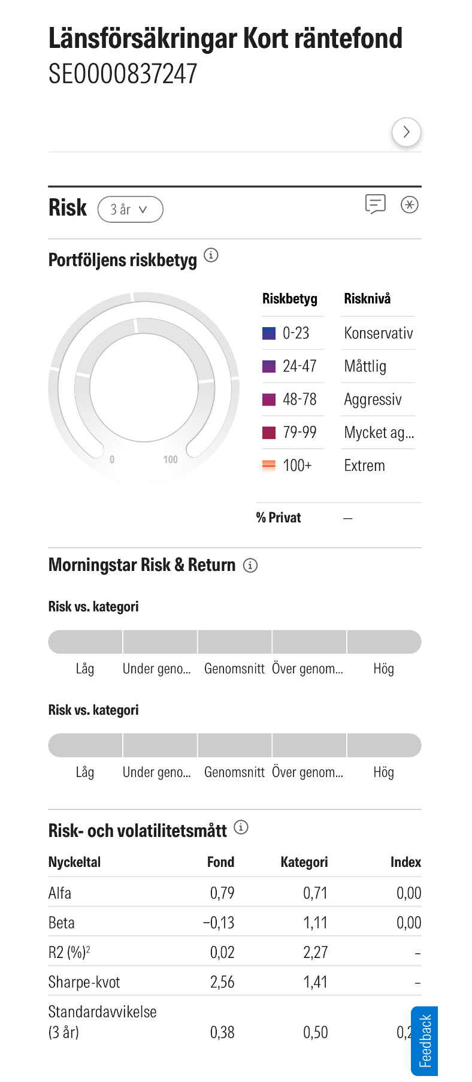Click the asterisk circle icon beside Risk
Viewport: 472px width, 1082px height.
409,204
